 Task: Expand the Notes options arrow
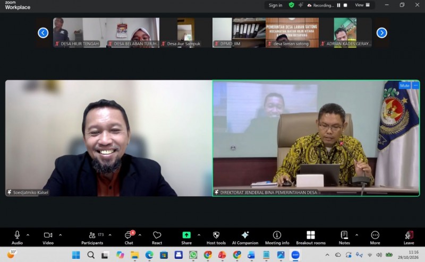(356, 235)
